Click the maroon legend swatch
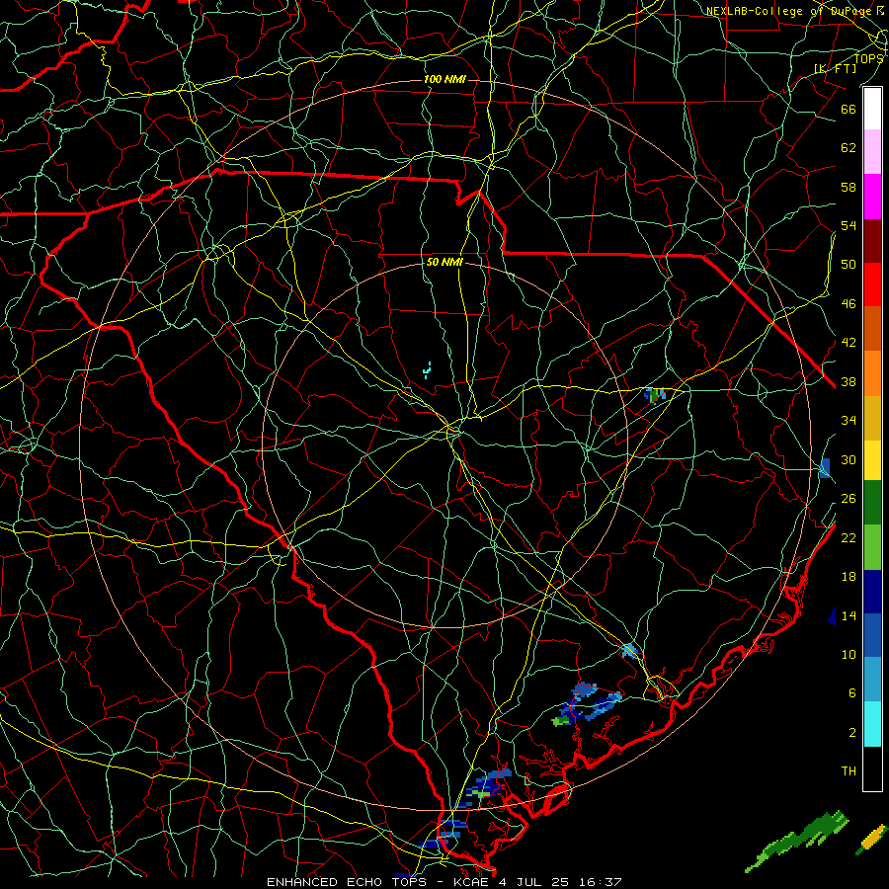The width and height of the screenshot is (889, 889). pyautogui.click(x=872, y=241)
